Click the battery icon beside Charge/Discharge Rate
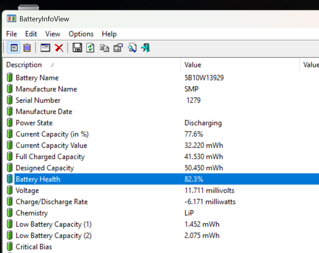The height and width of the screenshot is (253, 319). (x=10, y=202)
